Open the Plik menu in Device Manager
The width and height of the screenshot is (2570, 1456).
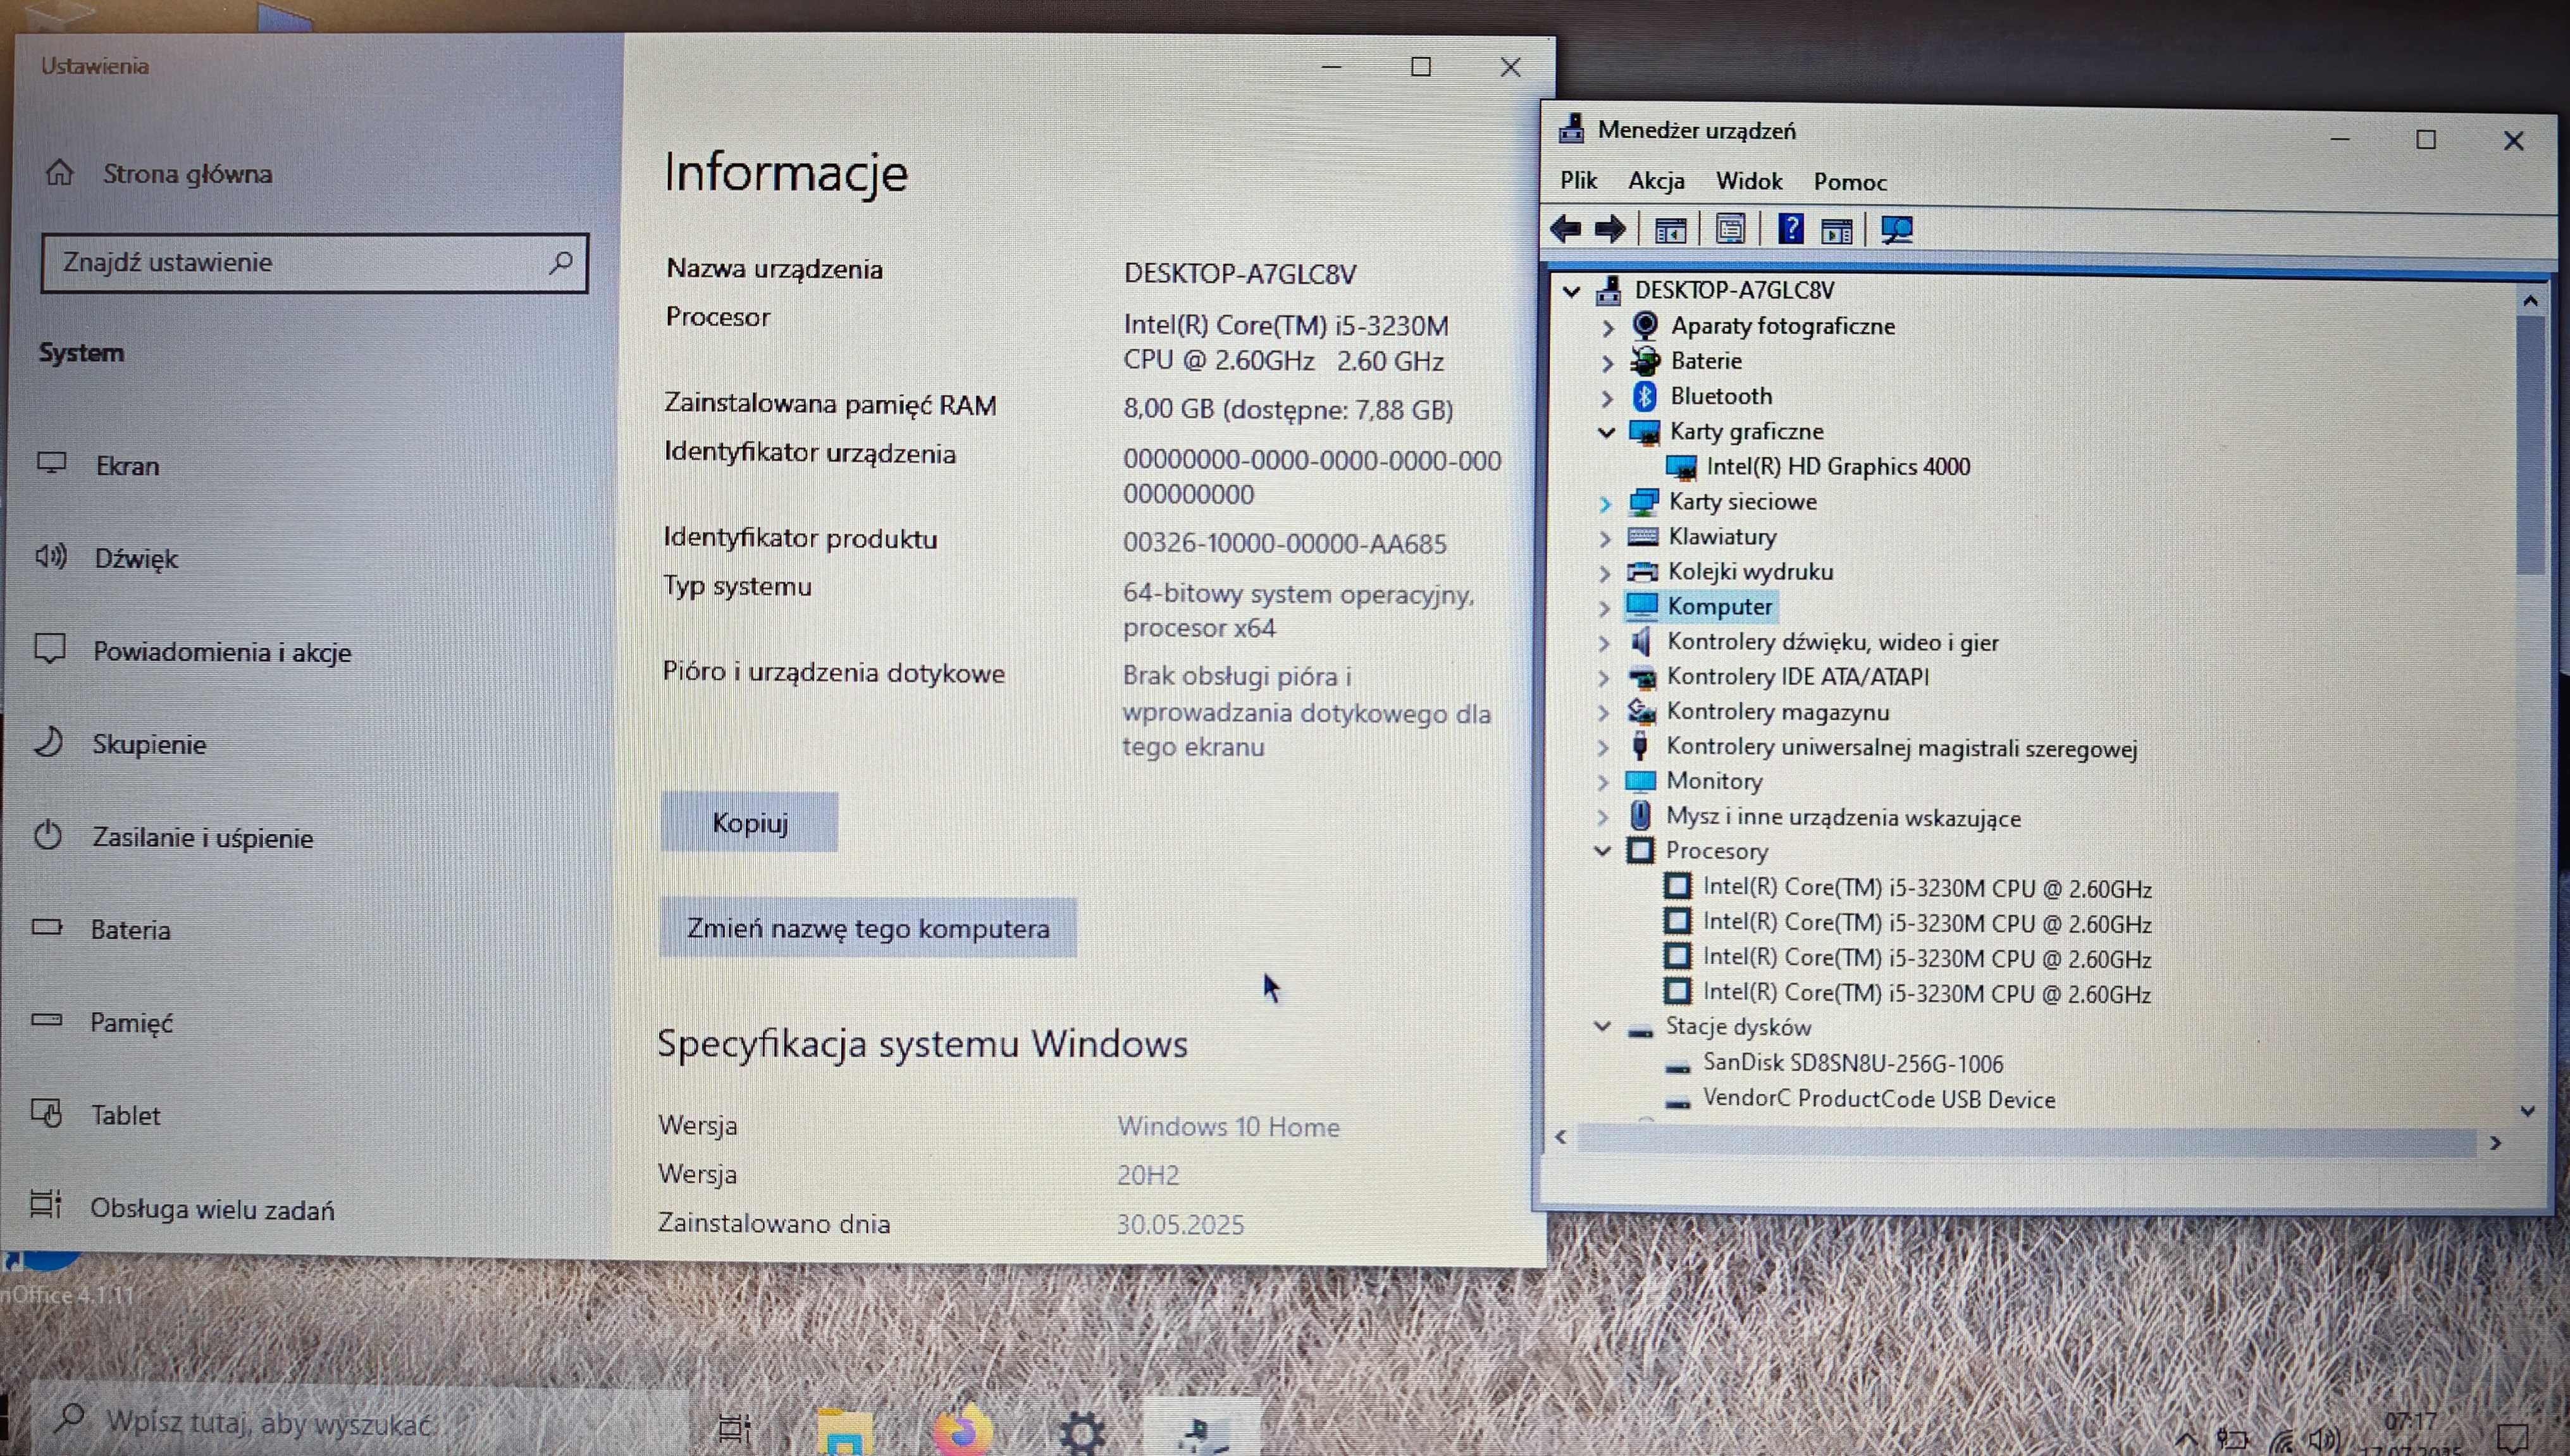point(1578,180)
